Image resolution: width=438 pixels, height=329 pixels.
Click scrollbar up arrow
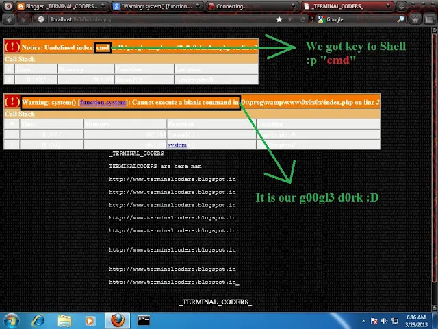click(x=435, y=29)
